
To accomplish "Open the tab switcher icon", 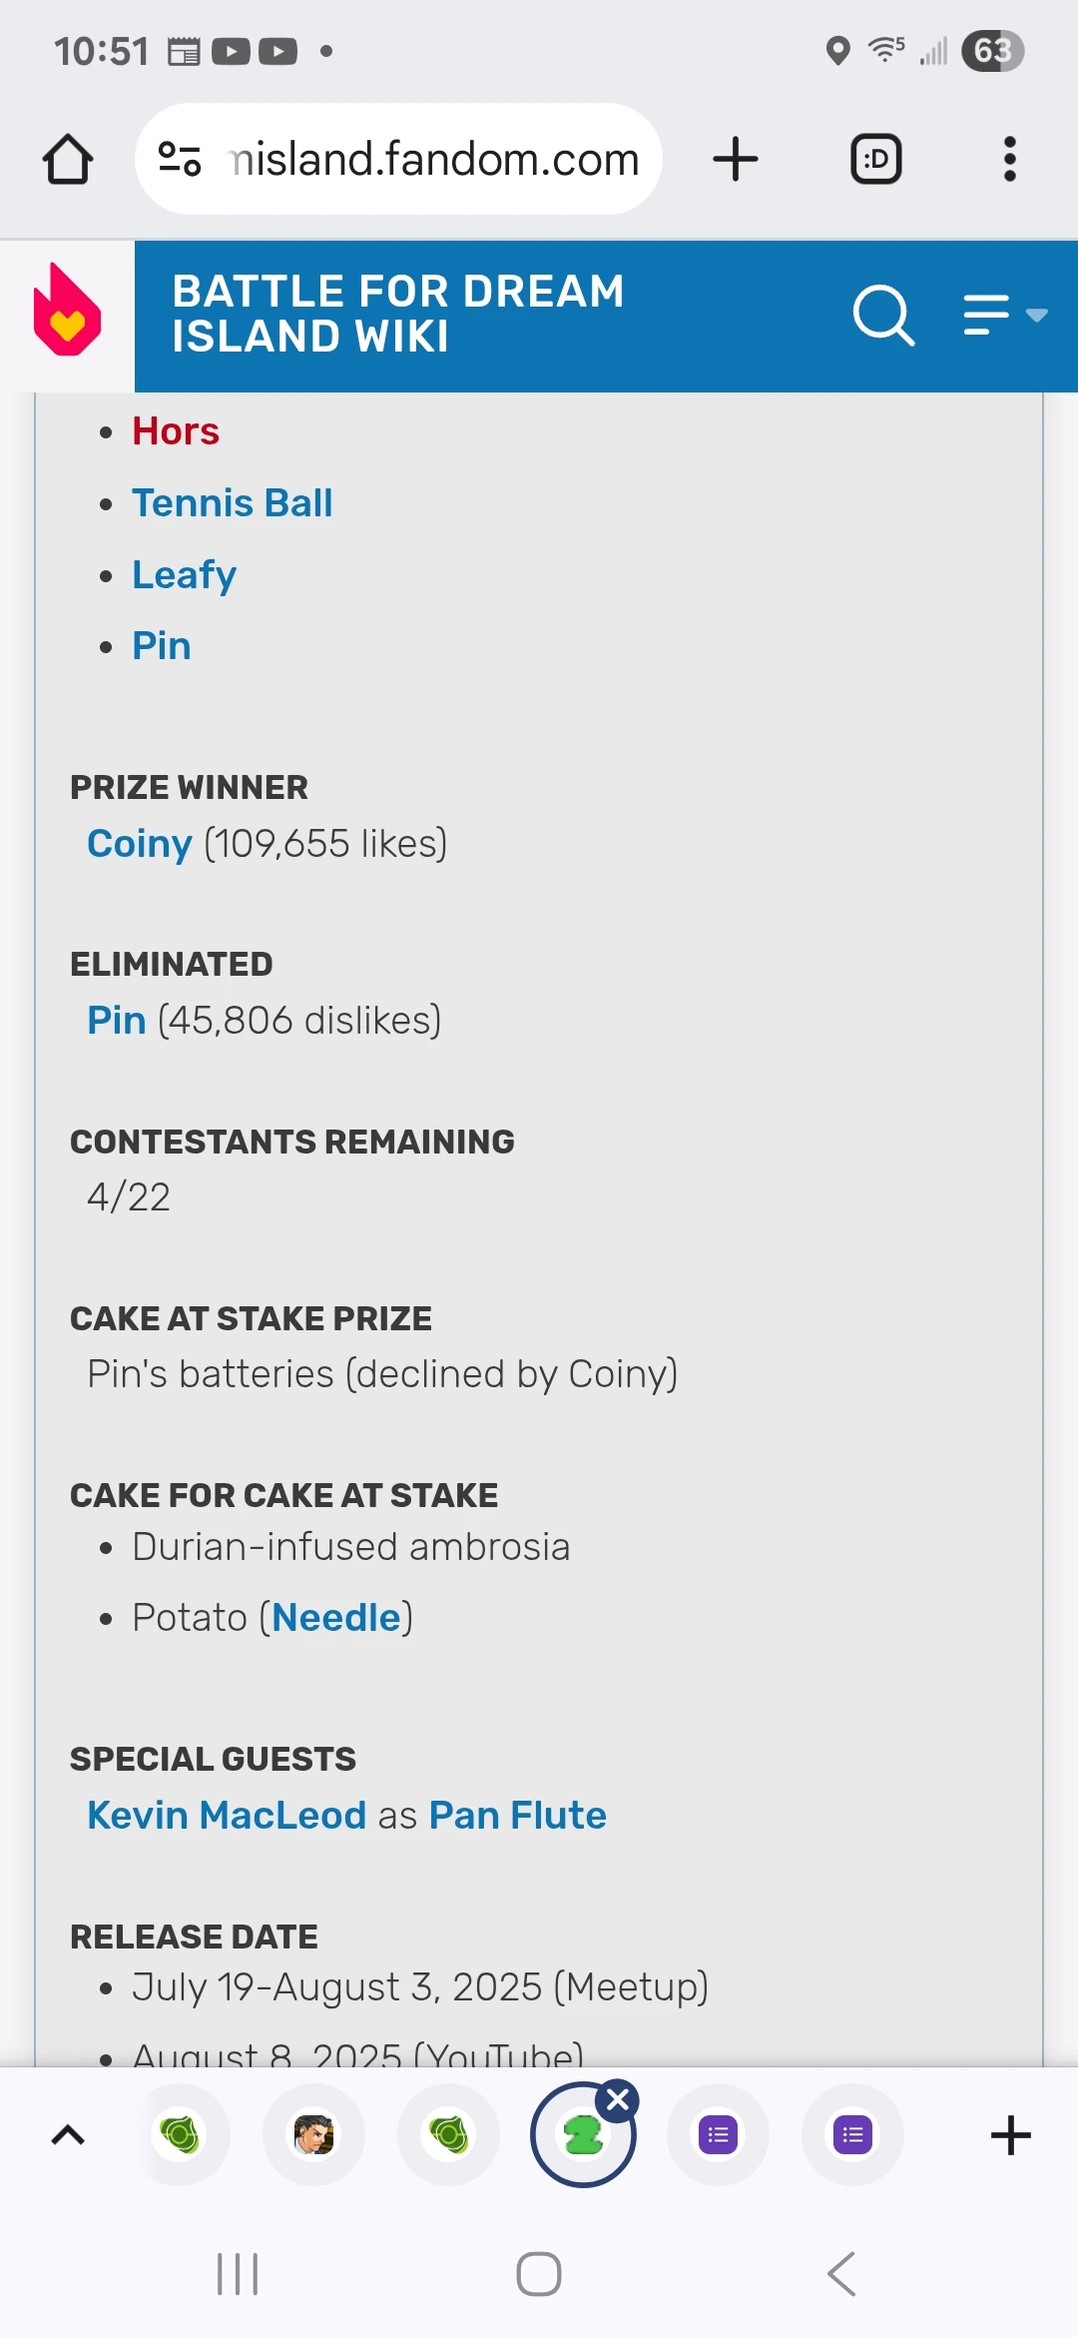I will click(875, 160).
